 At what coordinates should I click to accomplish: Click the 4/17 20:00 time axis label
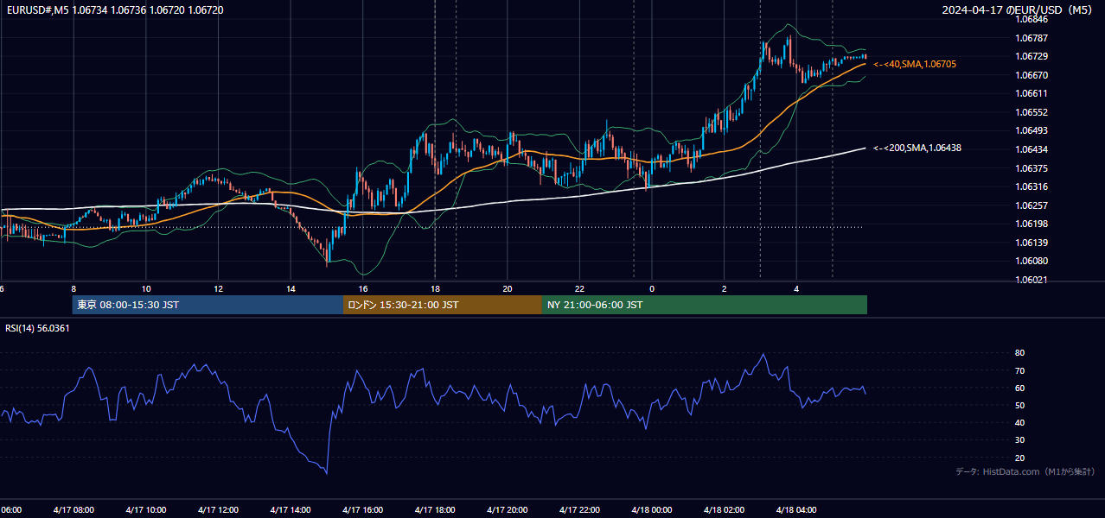click(x=508, y=510)
